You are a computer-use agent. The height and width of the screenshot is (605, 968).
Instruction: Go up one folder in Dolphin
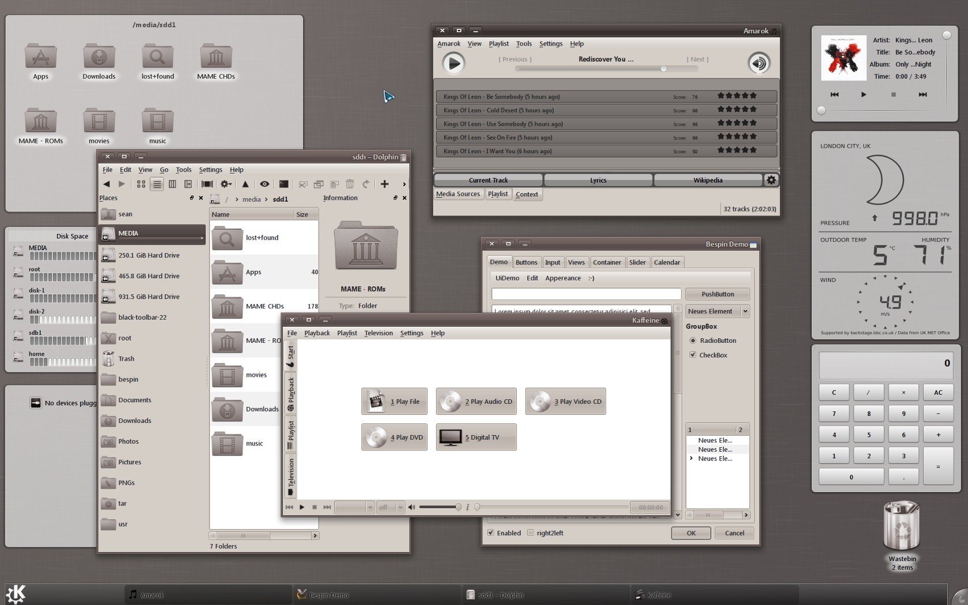click(x=245, y=184)
